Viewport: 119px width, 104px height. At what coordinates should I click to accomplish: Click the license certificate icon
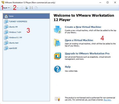(57, 99)
